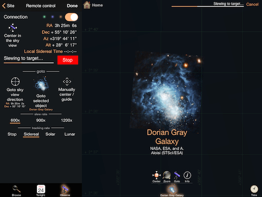The height and width of the screenshot is (197, 262).
Task: Set tracking rate to Lunar
Action: 70,134
